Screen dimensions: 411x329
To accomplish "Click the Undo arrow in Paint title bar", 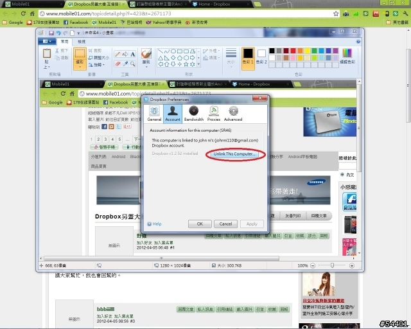I will [x=58, y=33].
